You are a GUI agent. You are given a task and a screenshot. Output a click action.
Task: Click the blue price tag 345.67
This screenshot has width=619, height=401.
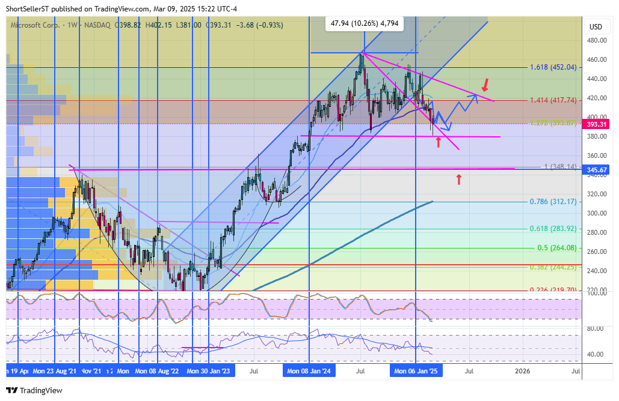coord(596,170)
